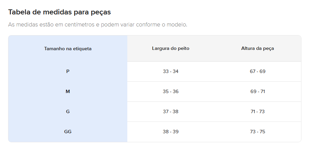Click the empty white area right of the table

[312, 90]
